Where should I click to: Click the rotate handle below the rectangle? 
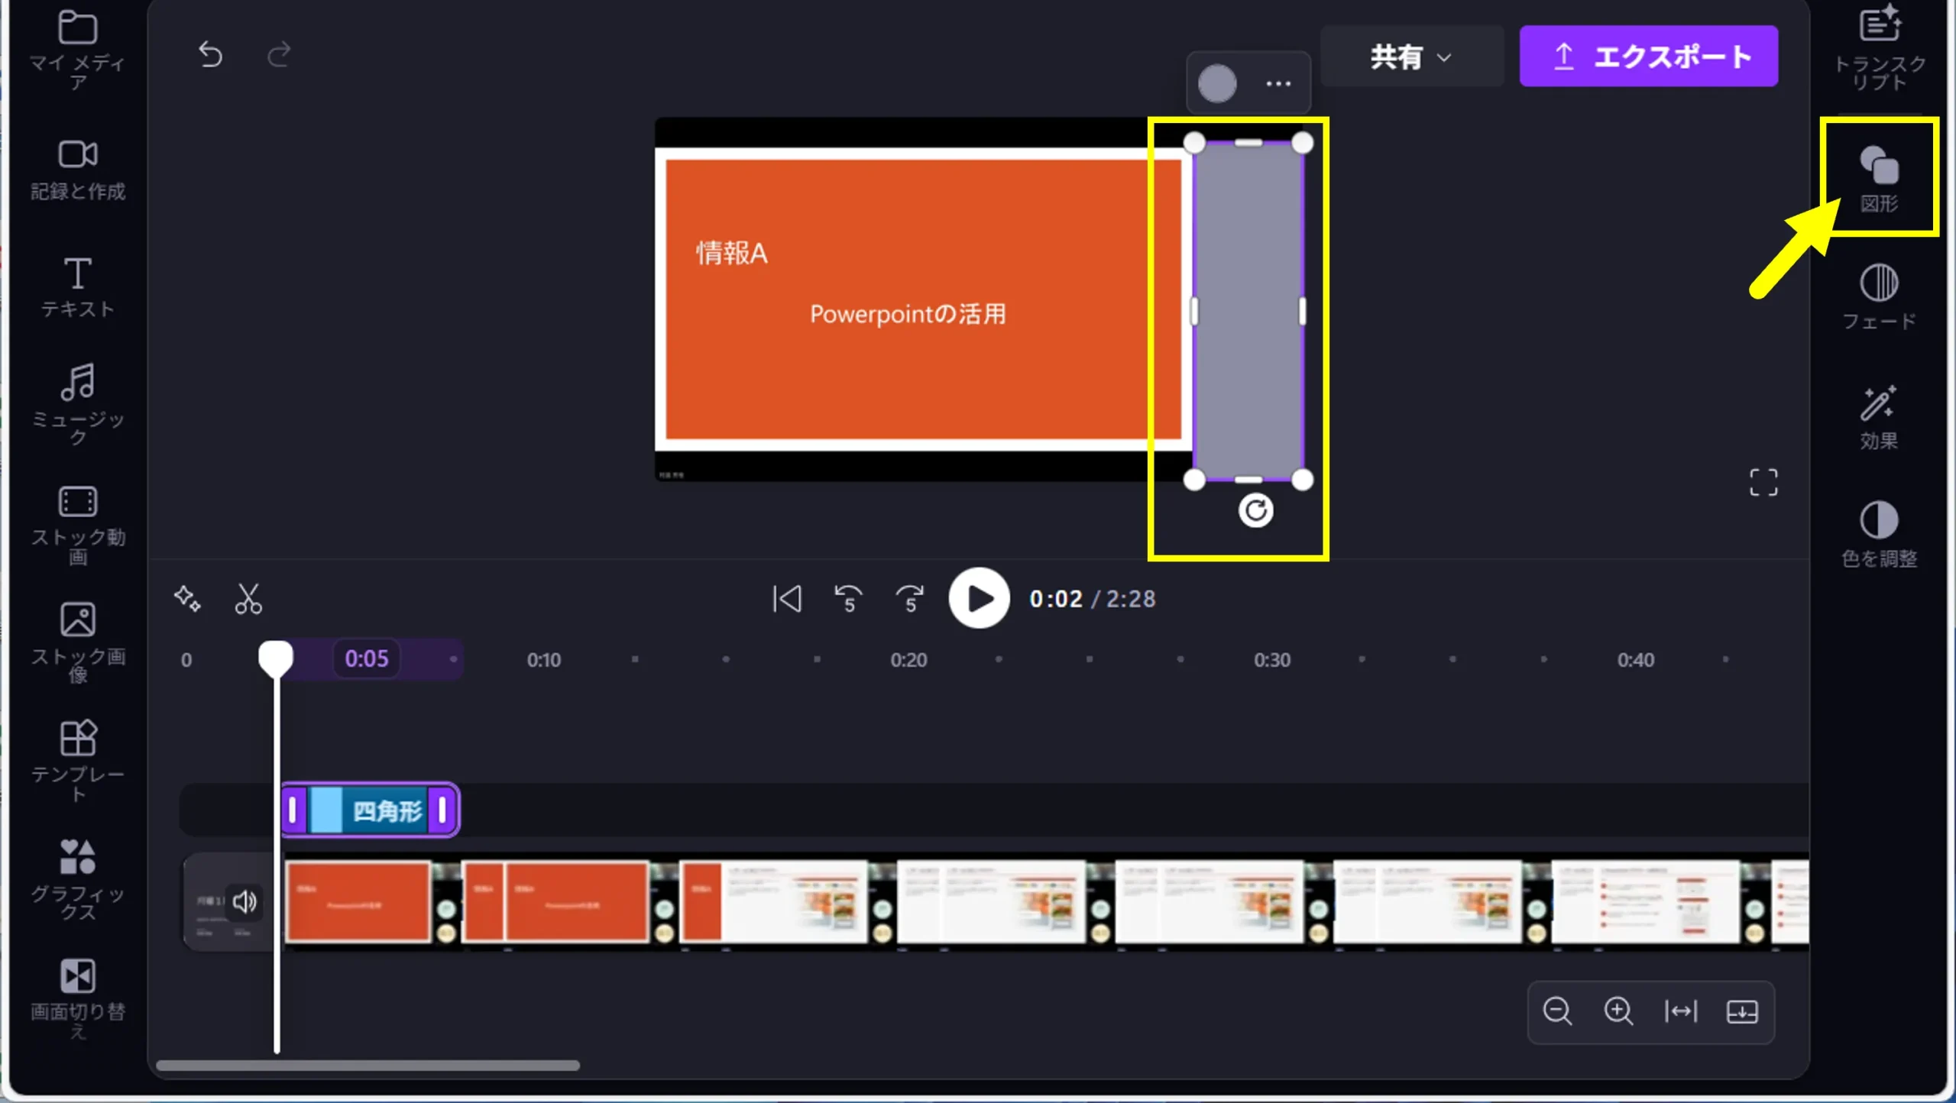[x=1255, y=510]
